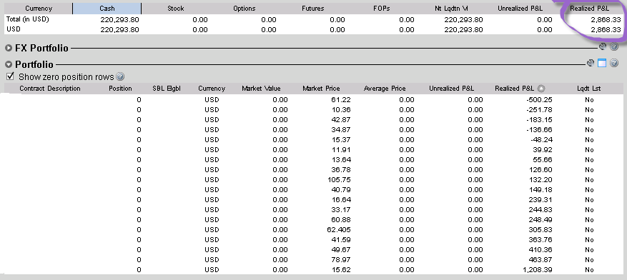This screenshot has height=280, width=627.
Task: Select the realized P&L cell 132.20
Action: [x=541, y=179]
